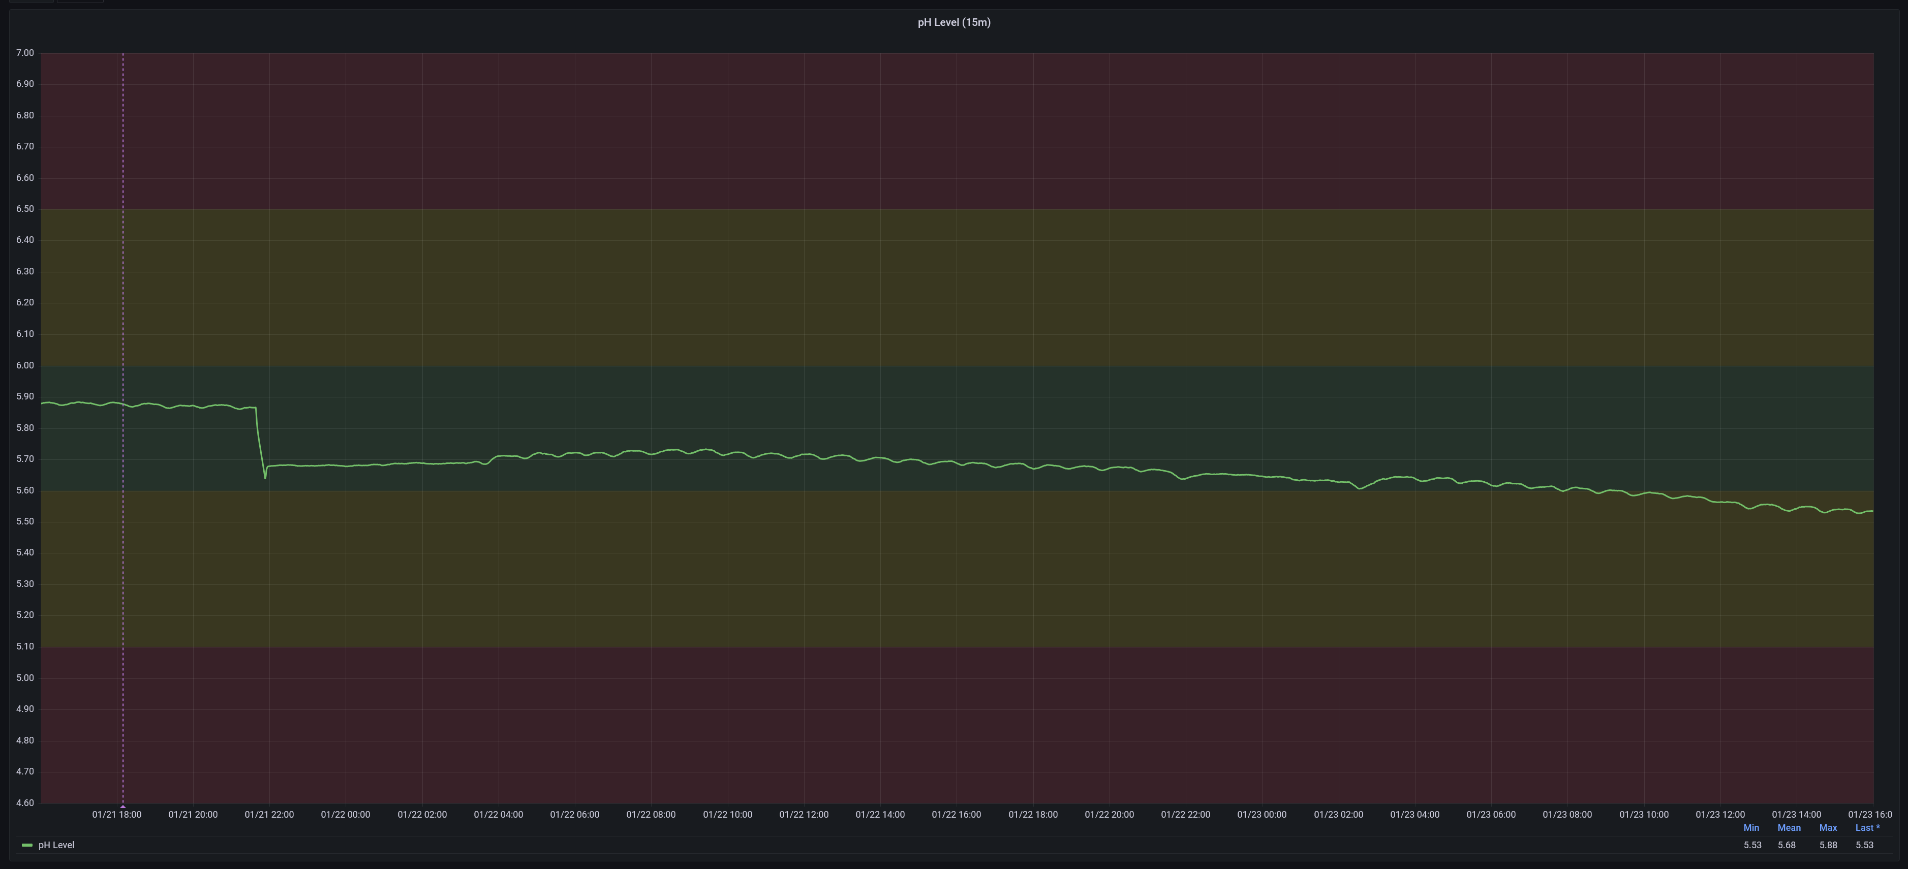This screenshot has width=1908, height=869.
Task: Click the end of pH line at right edge
Action: click(x=1872, y=511)
